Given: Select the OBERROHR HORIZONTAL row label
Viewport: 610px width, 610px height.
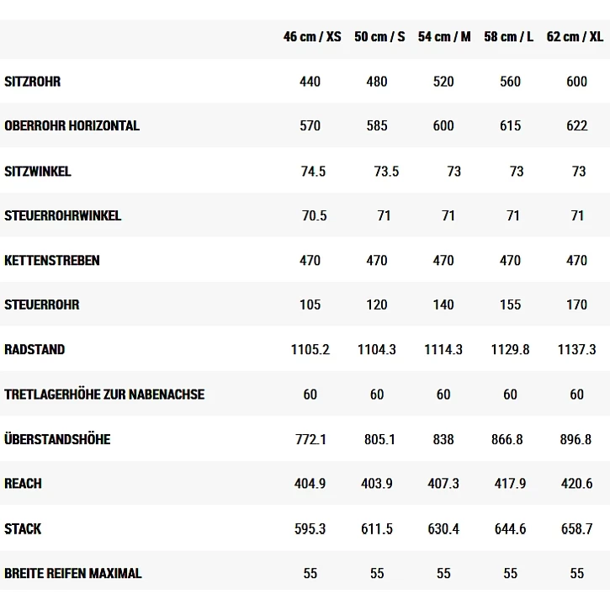Looking at the screenshot, I should (72, 126).
